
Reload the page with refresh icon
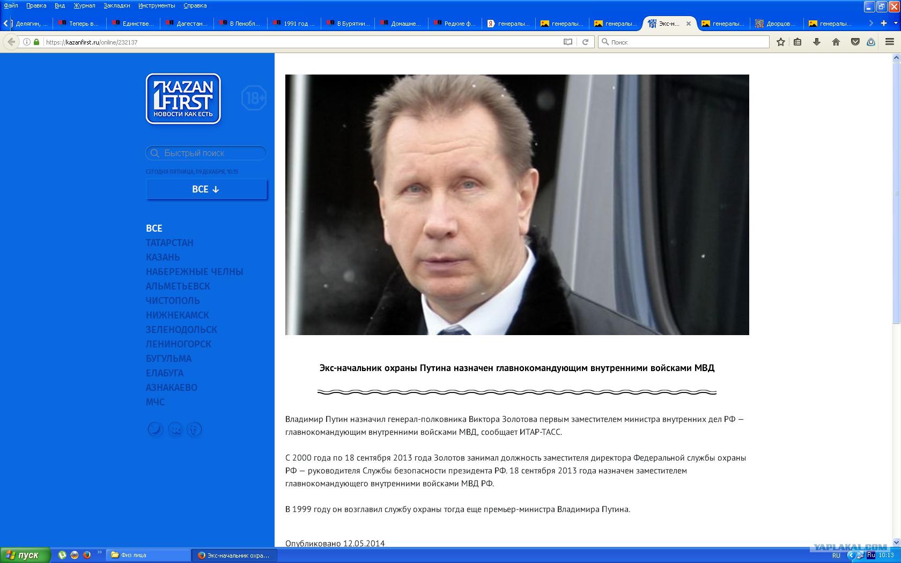click(586, 42)
